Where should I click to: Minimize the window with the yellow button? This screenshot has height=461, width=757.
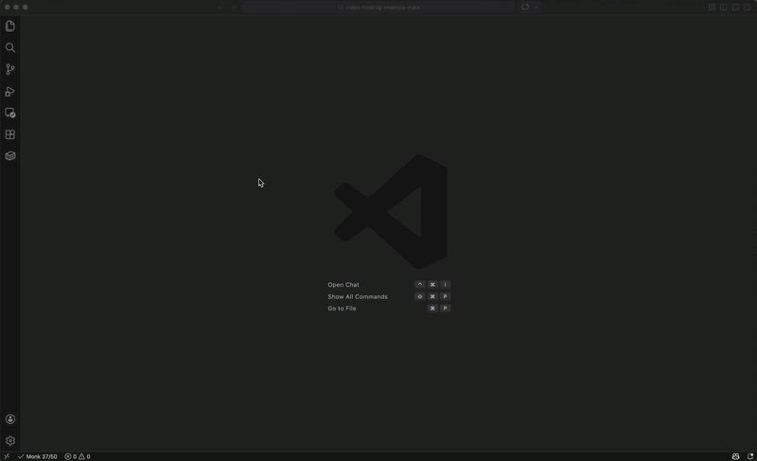click(x=16, y=8)
